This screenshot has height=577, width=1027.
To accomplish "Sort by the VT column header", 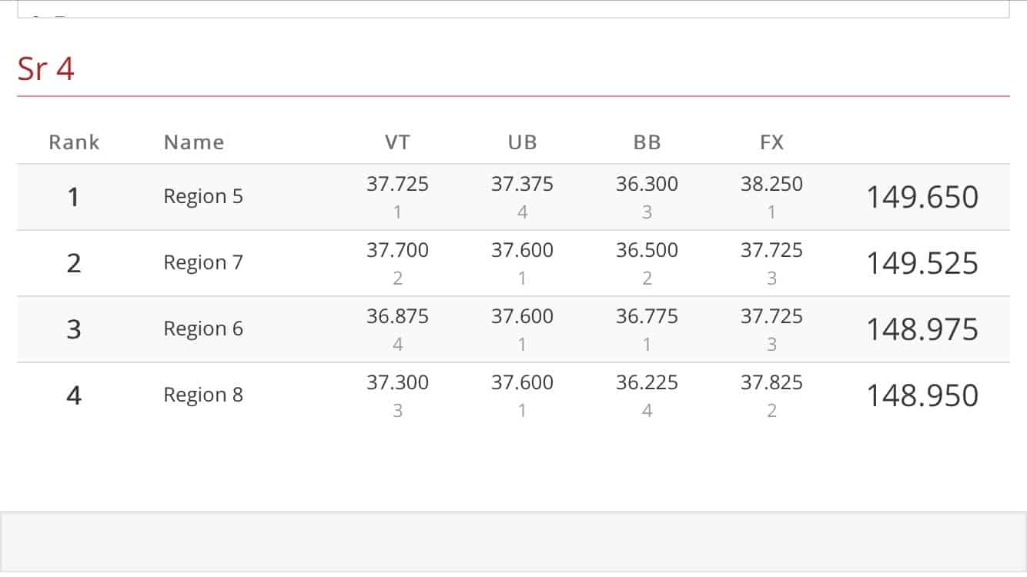I will (397, 142).
